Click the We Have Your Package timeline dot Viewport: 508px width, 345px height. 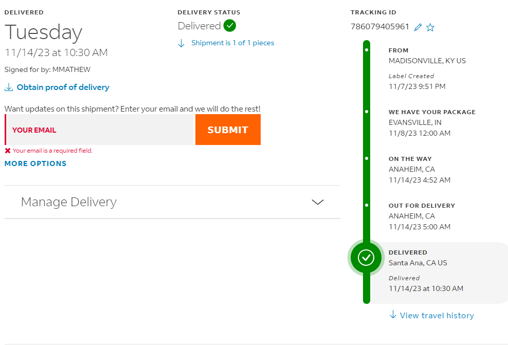[367, 112]
